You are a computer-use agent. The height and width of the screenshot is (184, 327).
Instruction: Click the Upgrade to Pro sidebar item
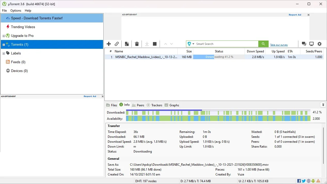pos(22,36)
